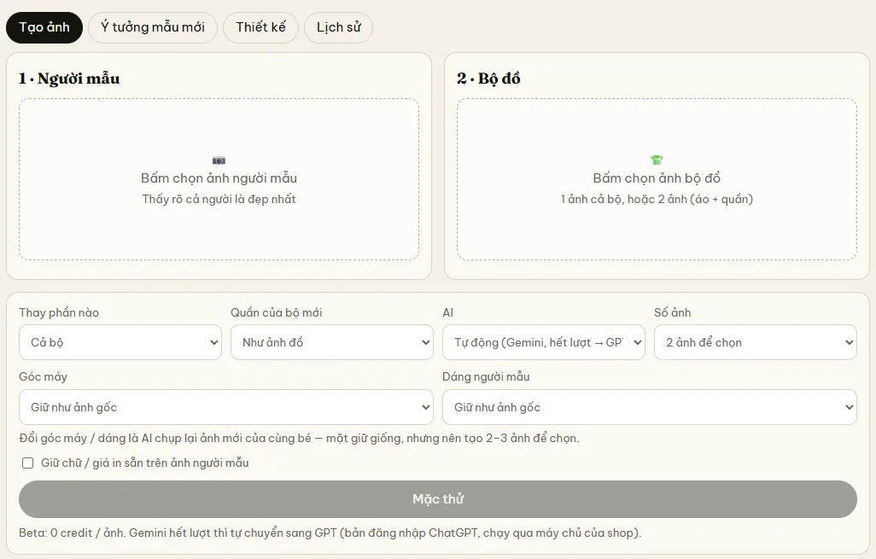Image resolution: width=876 pixels, height=559 pixels.
Task: Click "Bấm chọn ảnh bộ đồ" upload text
Action: click(657, 178)
